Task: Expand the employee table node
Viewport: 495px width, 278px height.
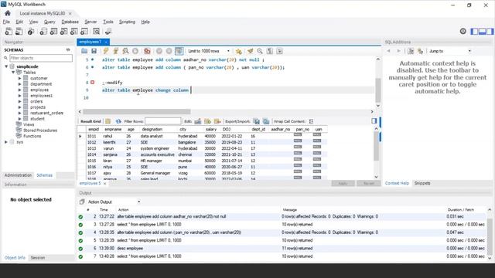Action: [19, 90]
